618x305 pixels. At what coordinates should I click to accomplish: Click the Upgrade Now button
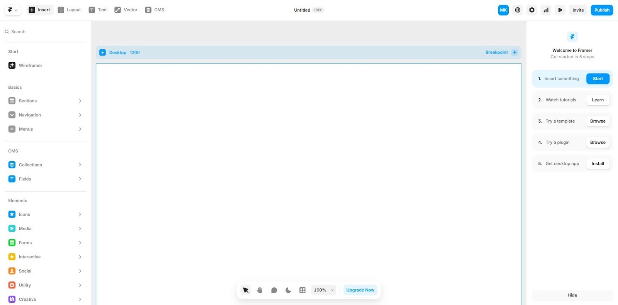360,290
